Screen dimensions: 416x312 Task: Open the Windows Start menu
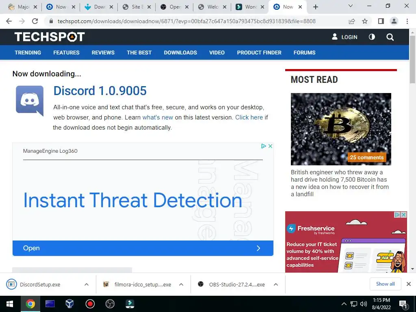coord(10,304)
